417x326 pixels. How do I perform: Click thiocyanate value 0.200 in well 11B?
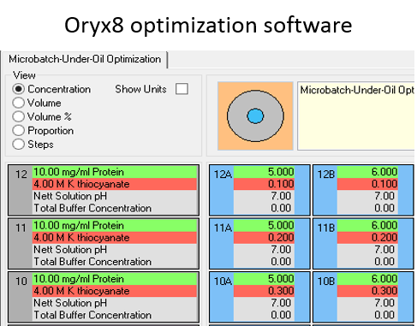[x=367, y=238]
